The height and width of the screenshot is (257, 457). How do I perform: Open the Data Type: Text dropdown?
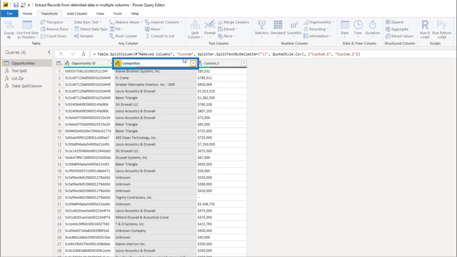(88, 22)
